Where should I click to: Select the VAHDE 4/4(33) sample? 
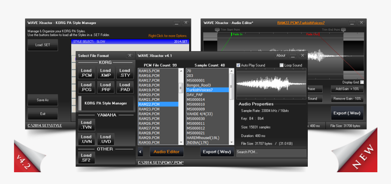point(207,114)
